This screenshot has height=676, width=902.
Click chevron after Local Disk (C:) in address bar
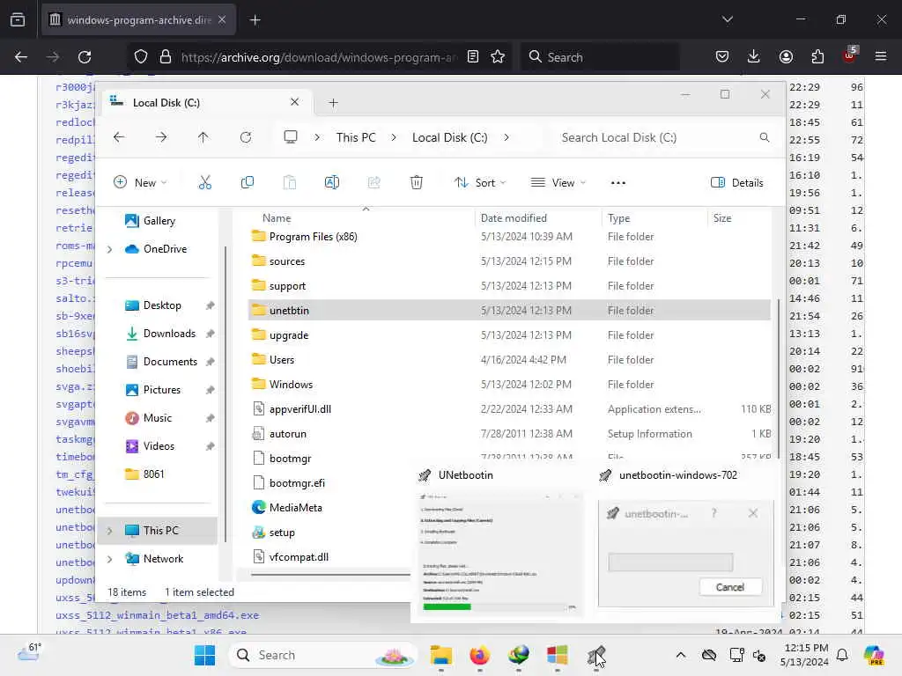(x=506, y=137)
